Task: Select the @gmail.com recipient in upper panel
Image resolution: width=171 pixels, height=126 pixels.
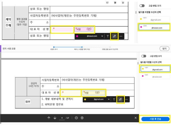Action: point(154,19)
